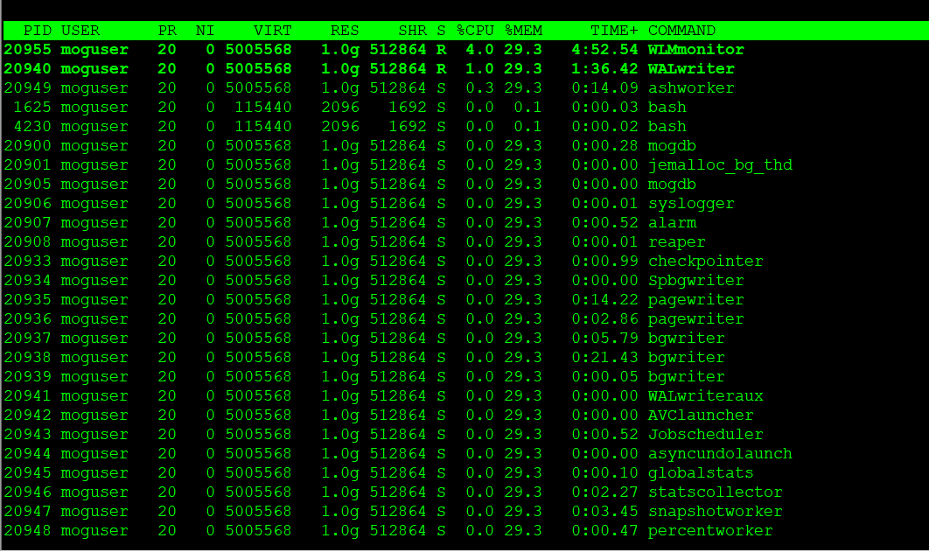
Task: Select the asyncundolaunch command name
Action: [x=721, y=454]
